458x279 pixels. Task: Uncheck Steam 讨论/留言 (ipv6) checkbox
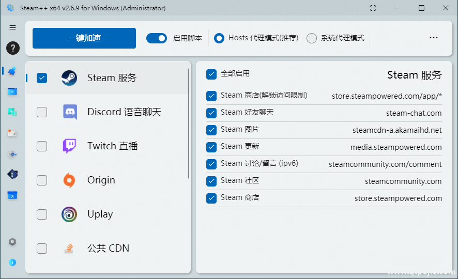tap(211, 164)
